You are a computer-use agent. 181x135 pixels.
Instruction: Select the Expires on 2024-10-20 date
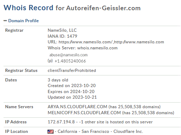[71, 92]
